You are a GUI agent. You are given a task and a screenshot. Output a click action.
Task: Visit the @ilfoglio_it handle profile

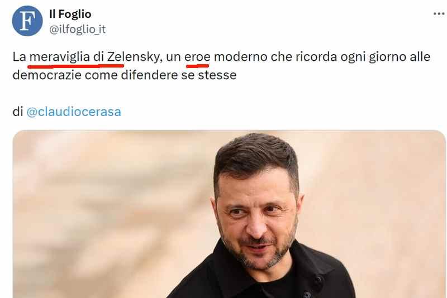pyautogui.click(x=77, y=29)
